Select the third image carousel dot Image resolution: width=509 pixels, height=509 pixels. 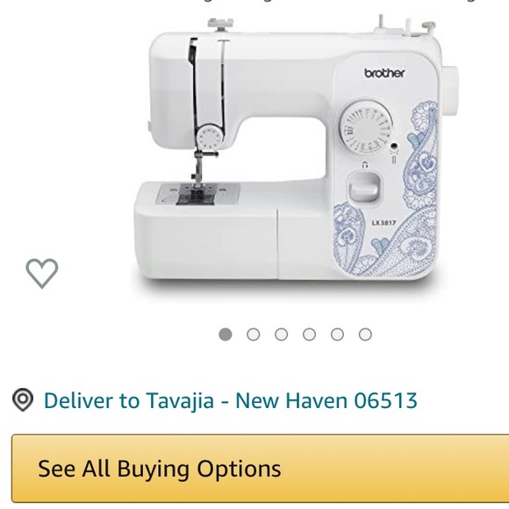click(x=281, y=334)
